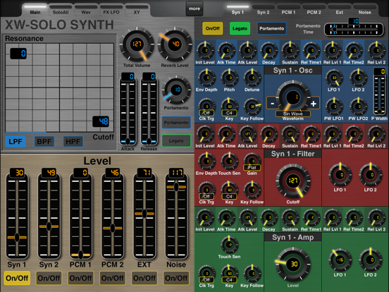This screenshot has width=389, height=292.
Task: Click the Osc Env Depth knob
Action: [x=206, y=78]
